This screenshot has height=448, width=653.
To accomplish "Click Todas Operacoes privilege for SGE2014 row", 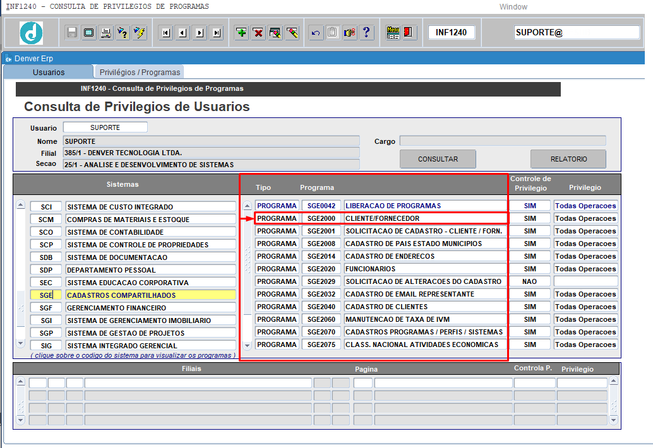I will (585, 256).
